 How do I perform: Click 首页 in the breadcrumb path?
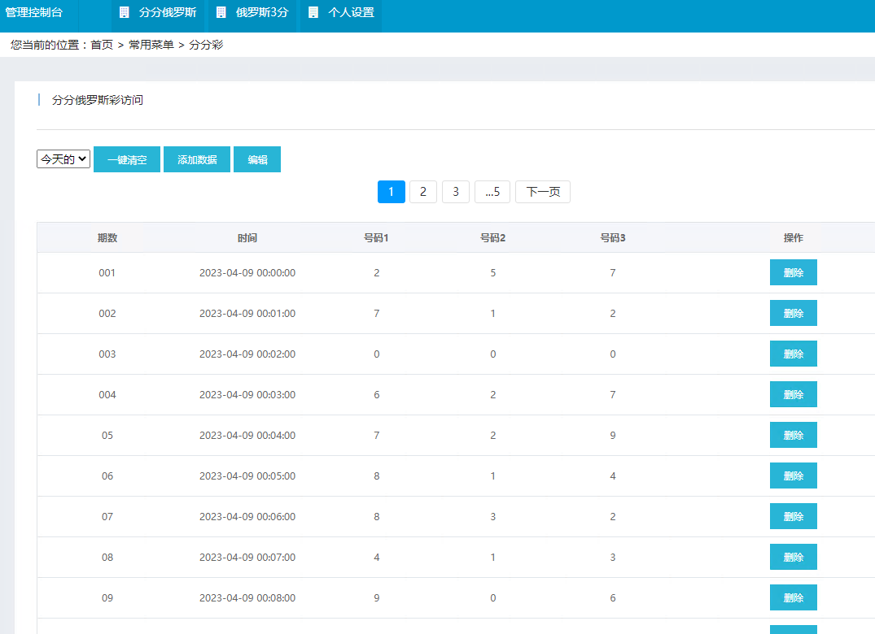[102, 45]
